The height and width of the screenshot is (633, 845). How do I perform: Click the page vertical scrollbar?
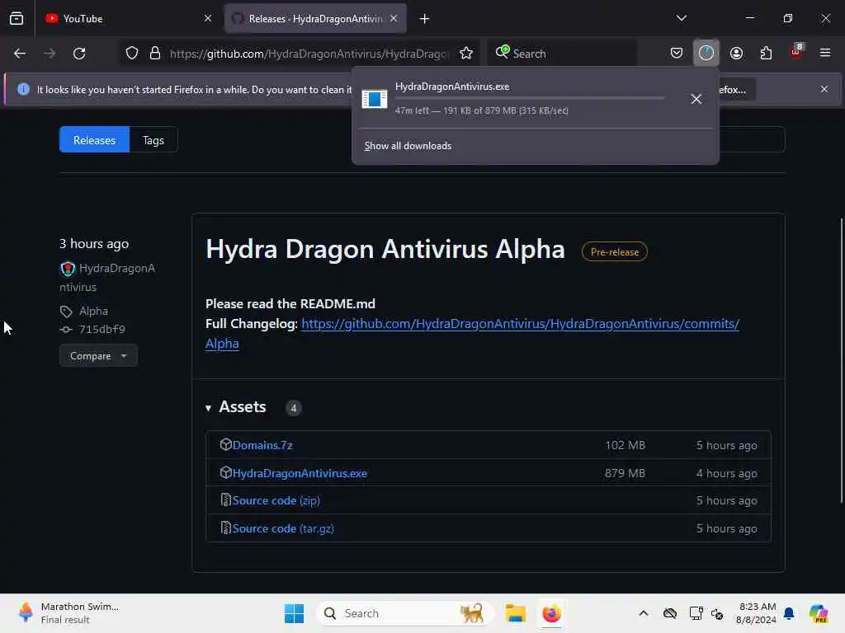[x=841, y=361]
